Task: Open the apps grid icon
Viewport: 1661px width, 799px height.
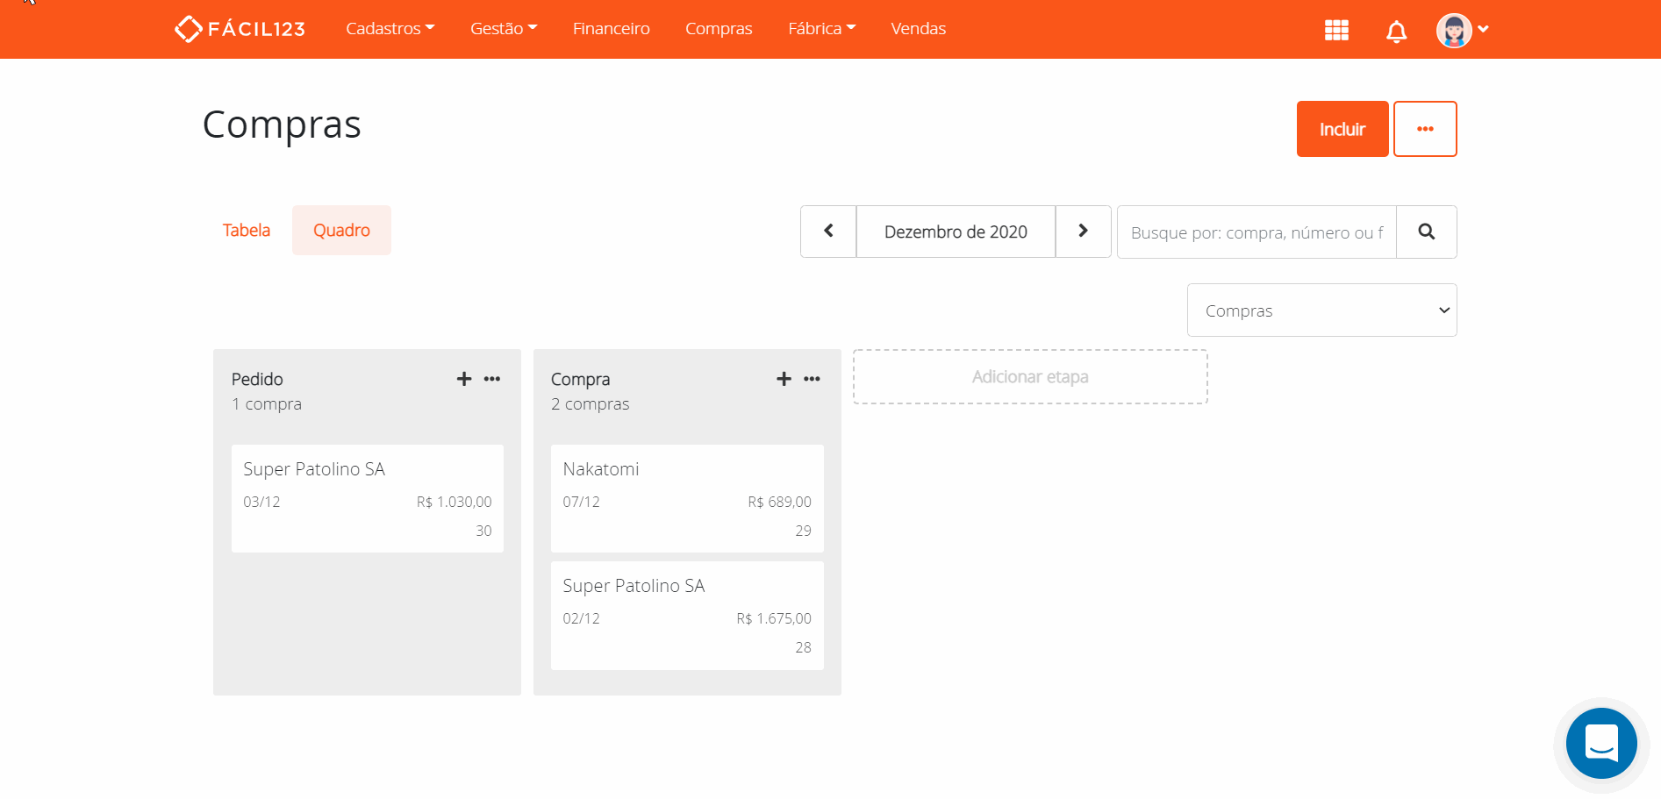Action: click(x=1335, y=30)
